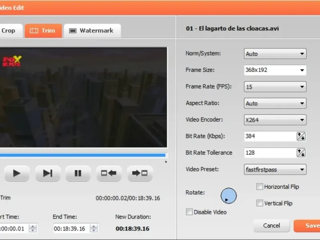Image resolution: width=320 pixels, height=240 pixels.
Task: Click the End Time spinner arrows
Action: [x=94, y=228]
